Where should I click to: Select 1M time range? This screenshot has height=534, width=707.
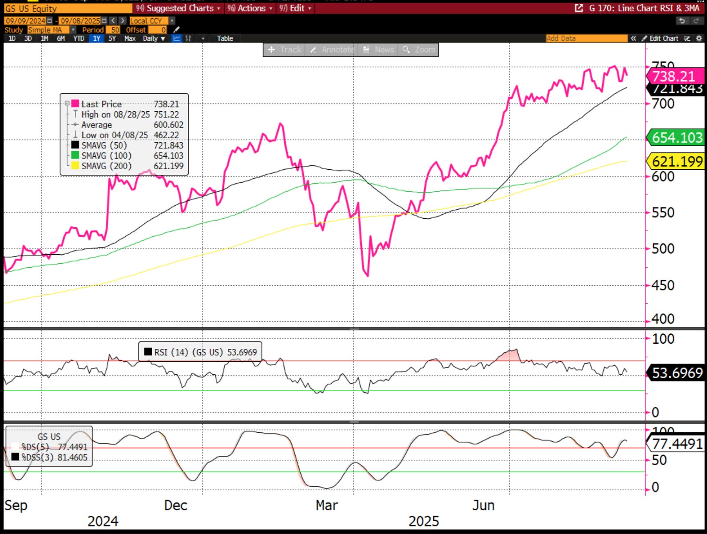click(x=44, y=38)
